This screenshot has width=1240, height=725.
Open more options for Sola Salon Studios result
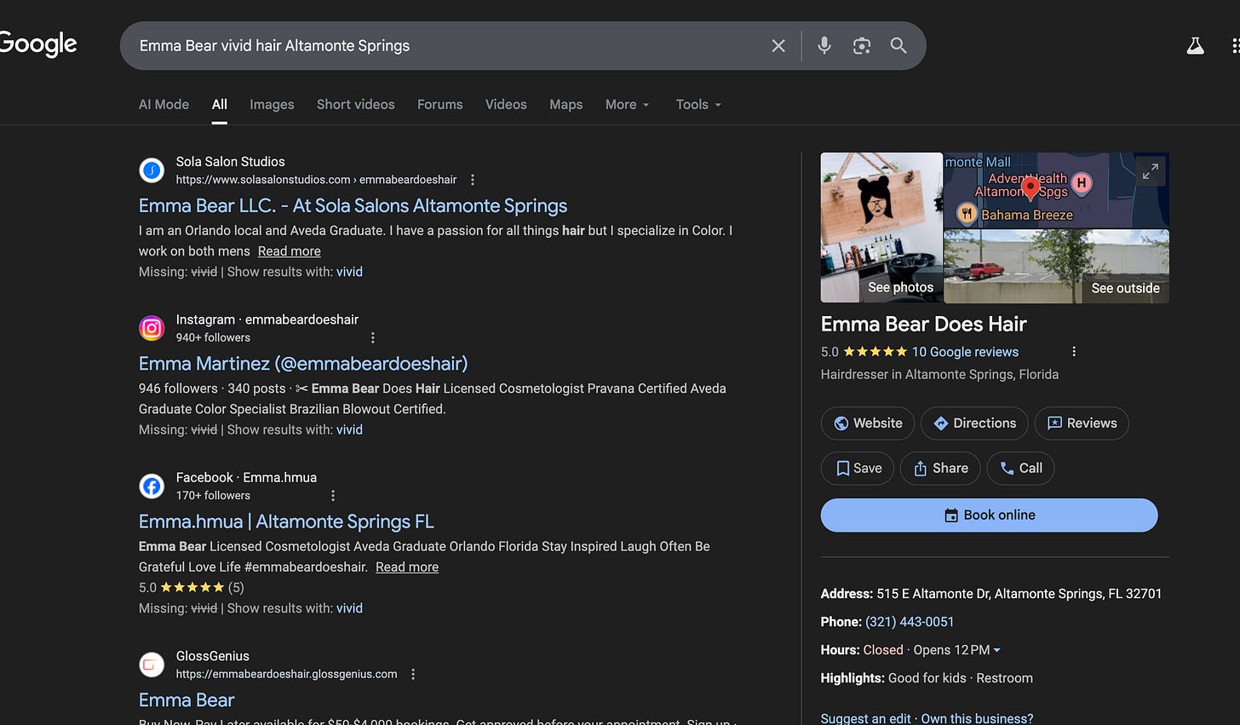[x=473, y=180]
